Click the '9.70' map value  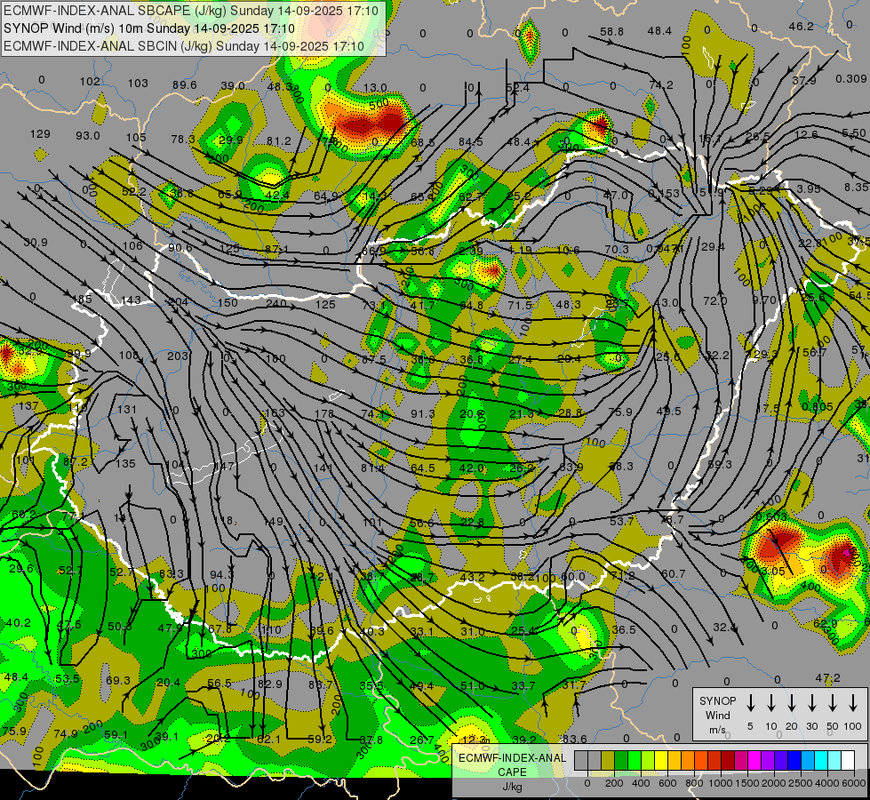pos(764,300)
